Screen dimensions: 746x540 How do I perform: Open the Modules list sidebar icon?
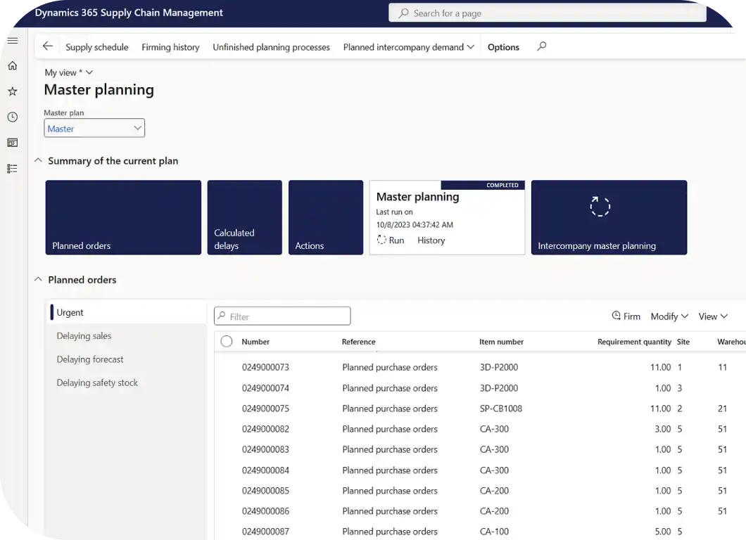point(12,168)
